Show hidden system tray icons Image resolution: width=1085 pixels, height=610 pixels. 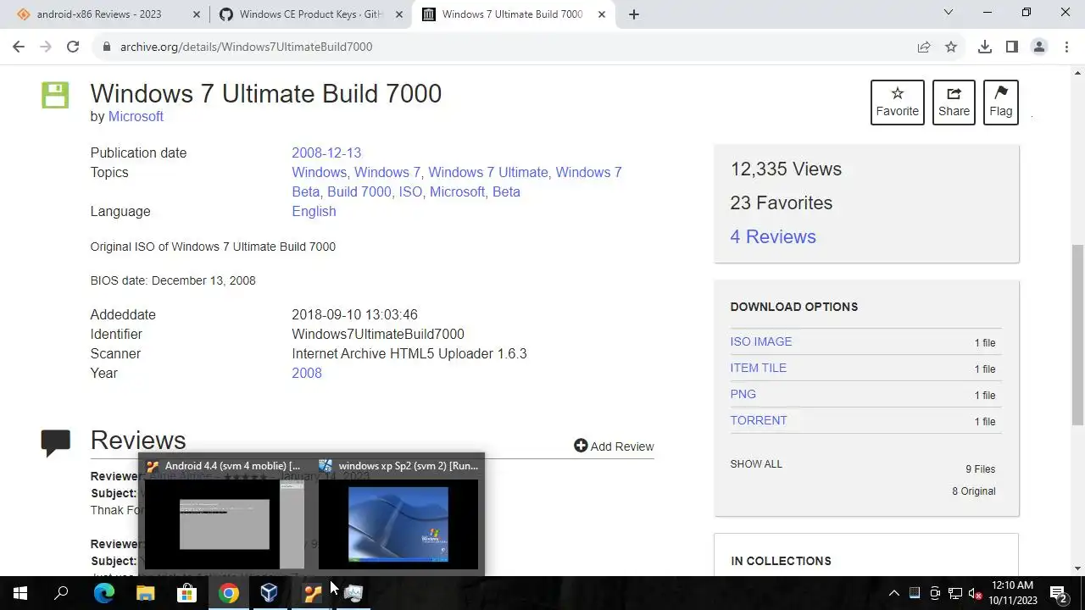click(893, 593)
